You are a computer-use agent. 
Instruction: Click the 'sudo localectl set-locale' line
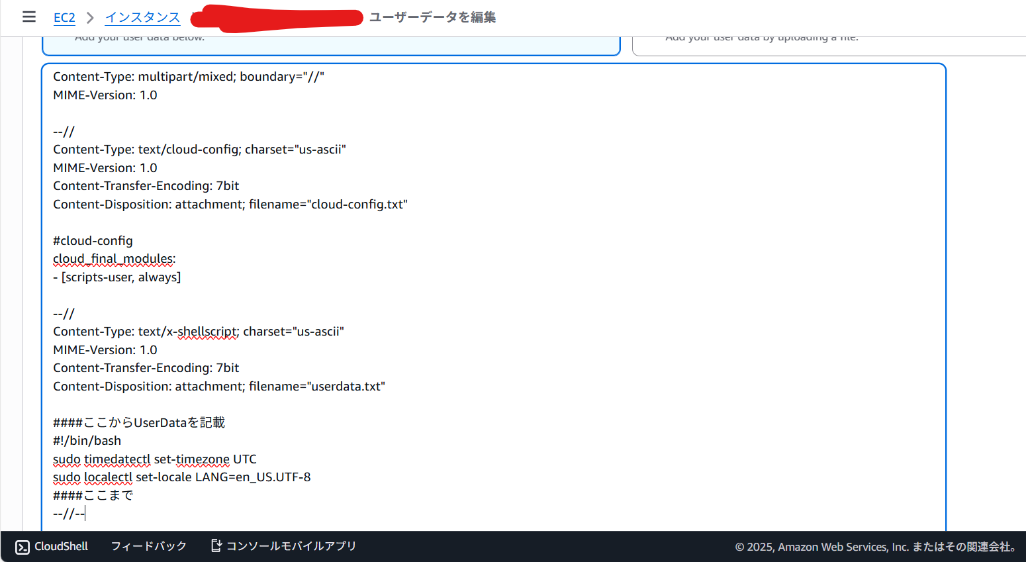[182, 477]
